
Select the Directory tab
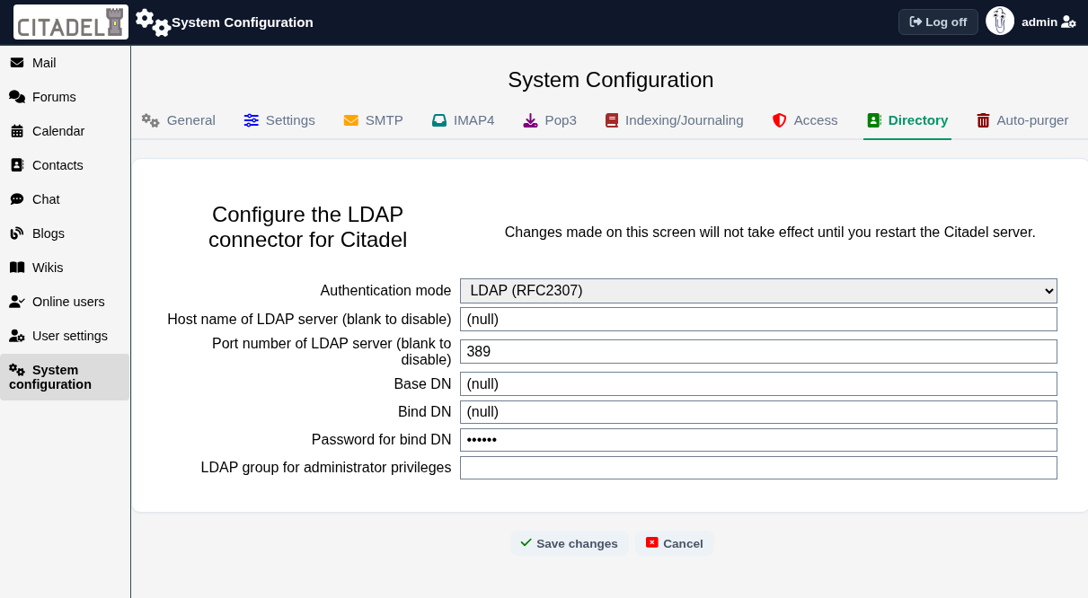(907, 120)
